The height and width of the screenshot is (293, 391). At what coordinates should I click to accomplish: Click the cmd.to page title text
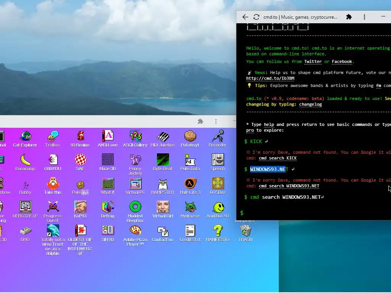pos(300,17)
